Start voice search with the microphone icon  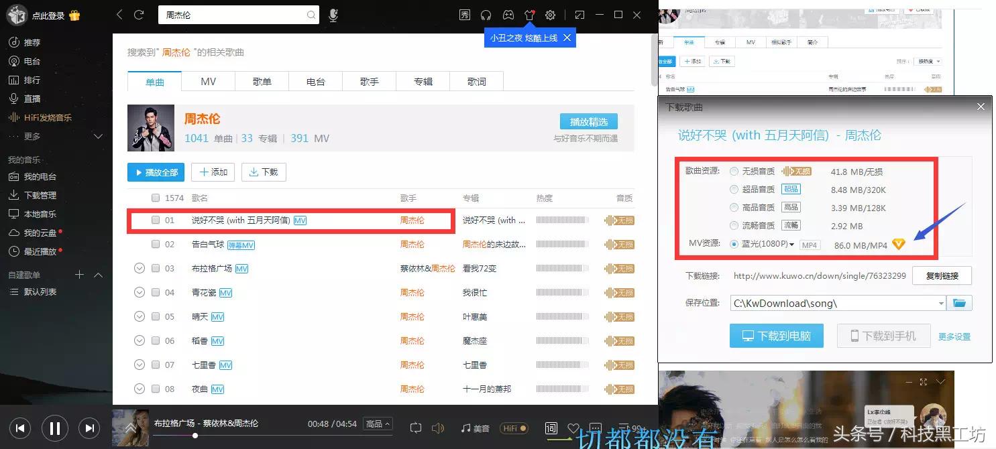(333, 15)
